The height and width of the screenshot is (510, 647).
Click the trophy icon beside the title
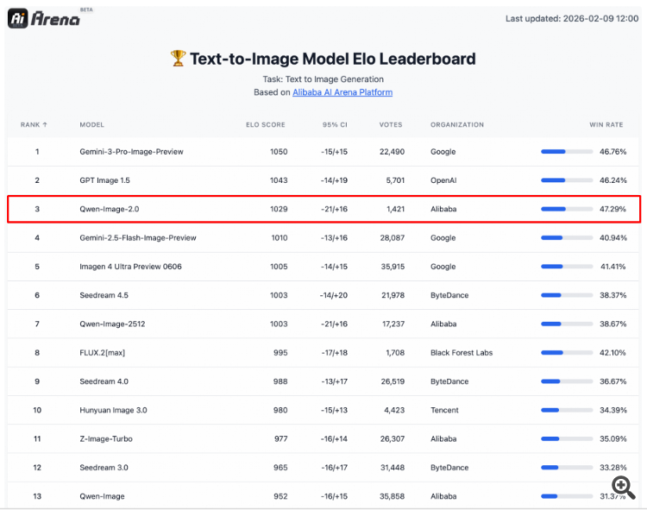point(178,59)
